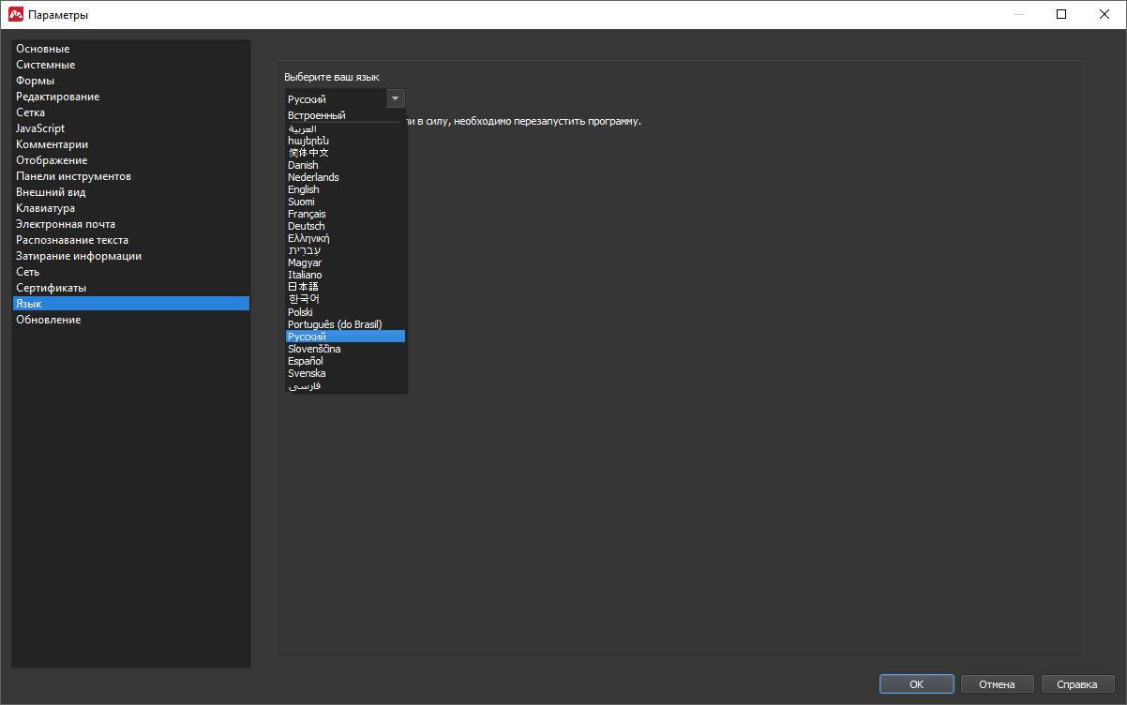This screenshot has height=705, width=1127.
Task: Switch to Внешний вид settings
Action: point(51,192)
